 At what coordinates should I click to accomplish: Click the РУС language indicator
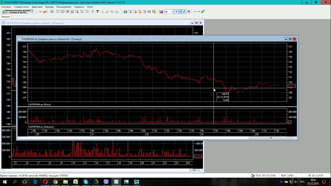point(302,182)
